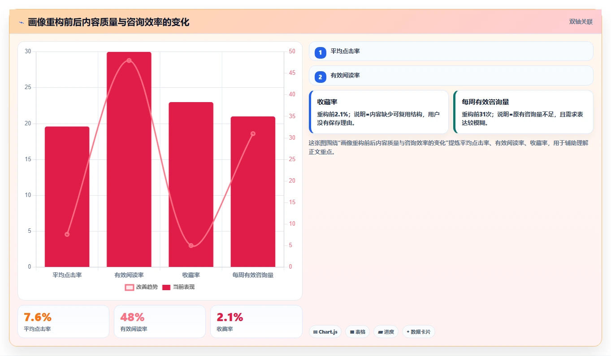The image size is (611, 356).
Task: Click the 每周有效咨询量 bar in the chart
Action: point(253,192)
